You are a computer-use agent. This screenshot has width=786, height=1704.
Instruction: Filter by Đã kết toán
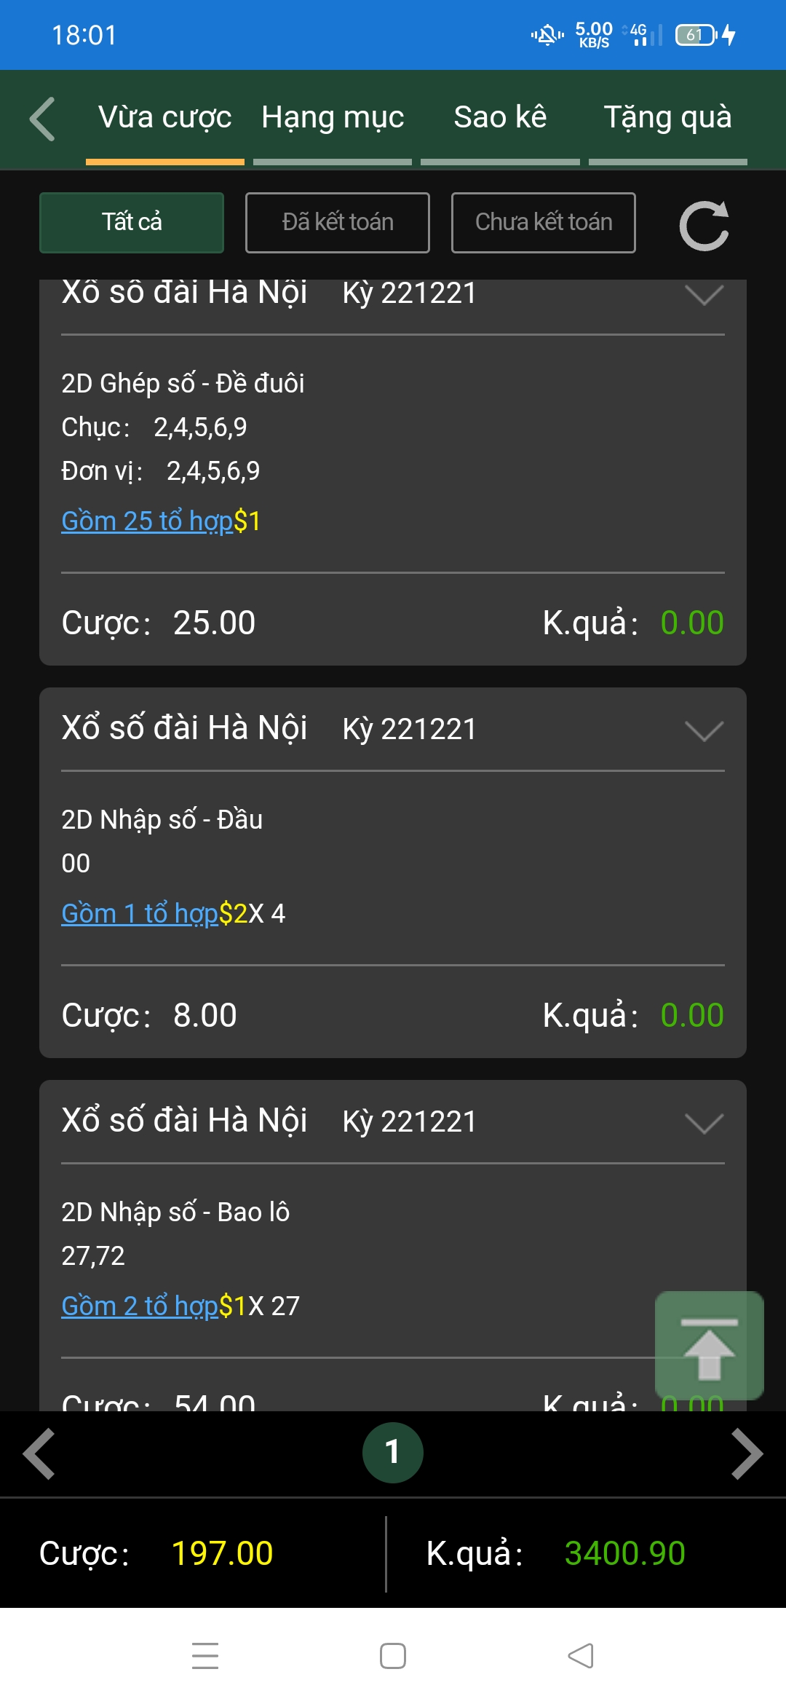[338, 223]
